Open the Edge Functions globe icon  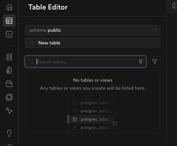pos(9,97)
